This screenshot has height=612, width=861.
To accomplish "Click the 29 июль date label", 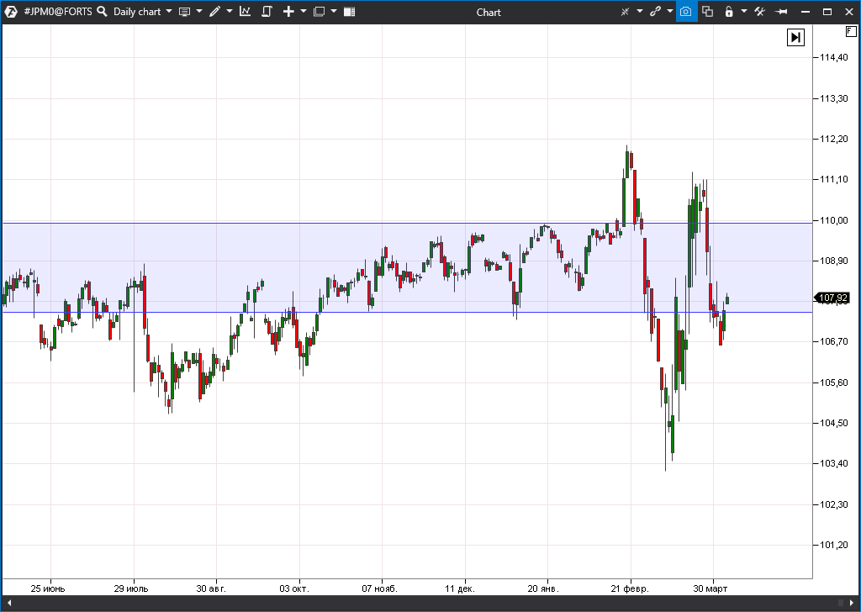I will 130,588.
